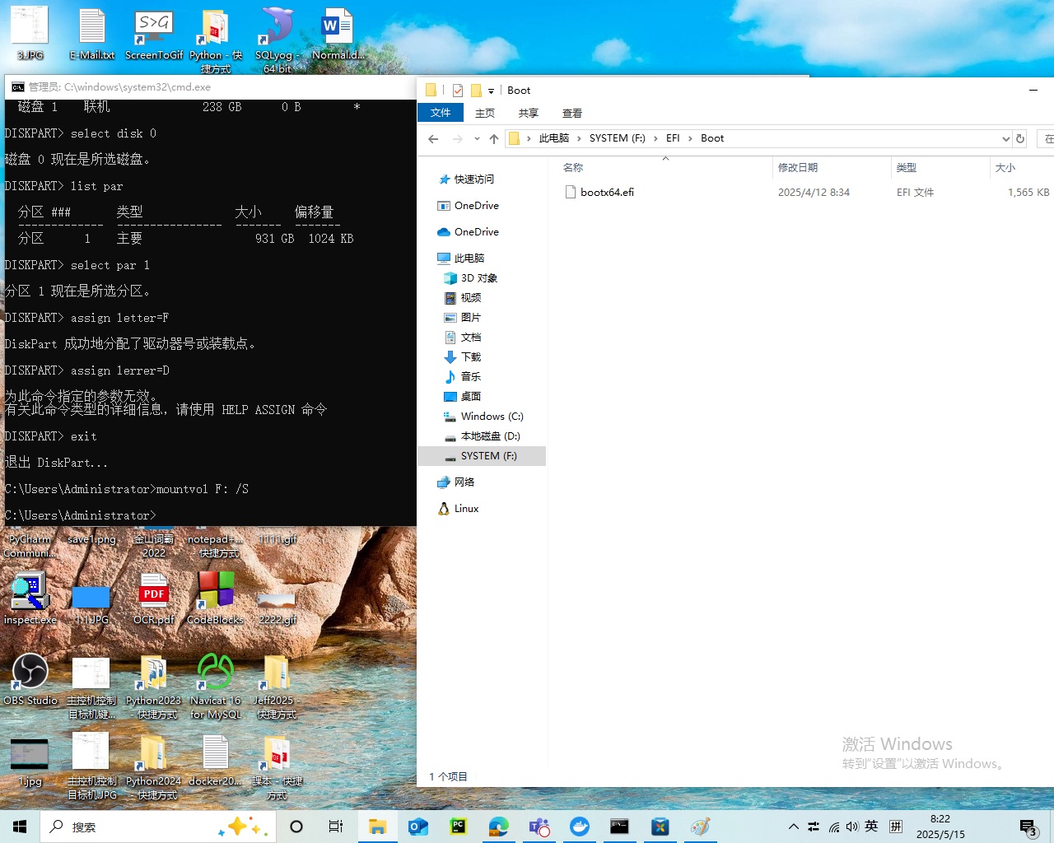Click 此电脑 in the address breadcrumb
Image resolution: width=1054 pixels, height=843 pixels.
tap(554, 138)
